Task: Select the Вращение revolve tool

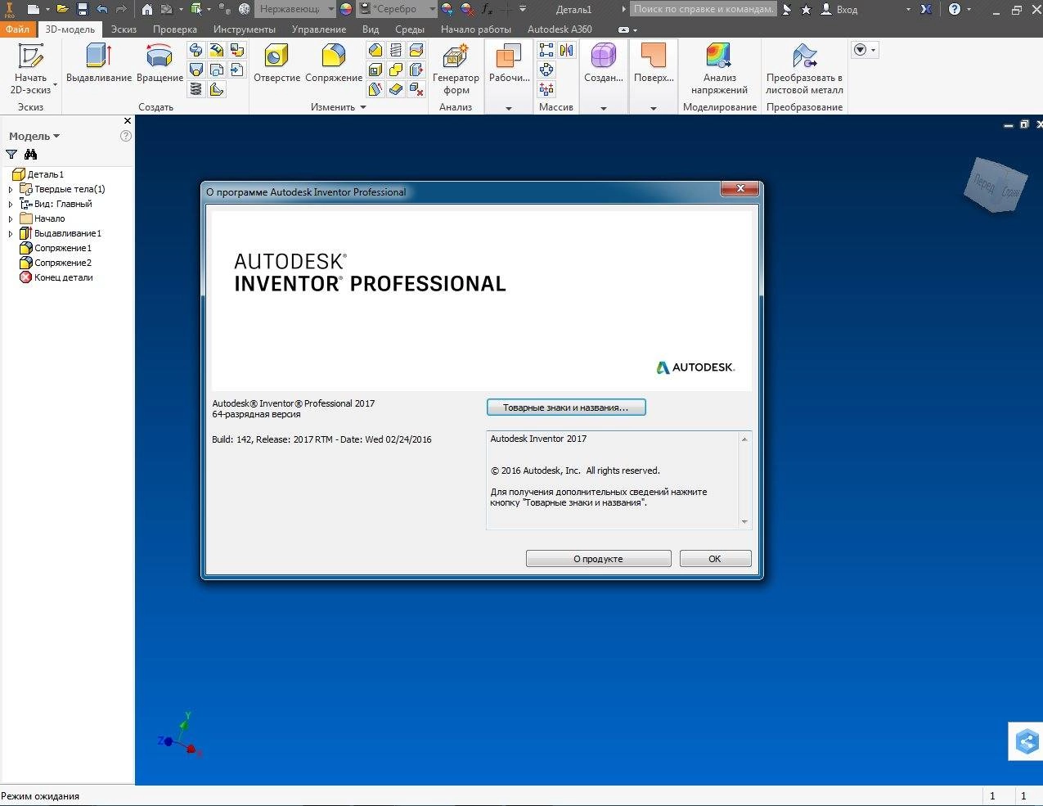Action: [x=160, y=64]
